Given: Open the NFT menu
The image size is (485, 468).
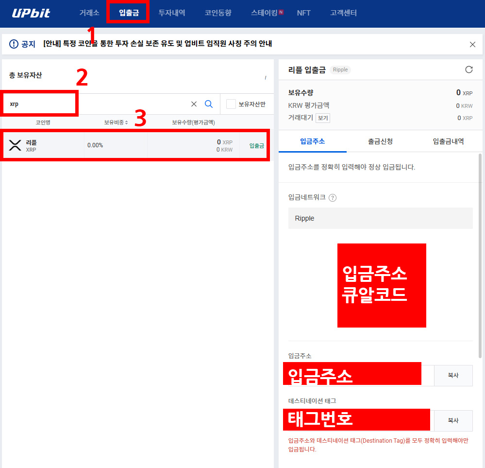Looking at the screenshot, I should coord(303,13).
